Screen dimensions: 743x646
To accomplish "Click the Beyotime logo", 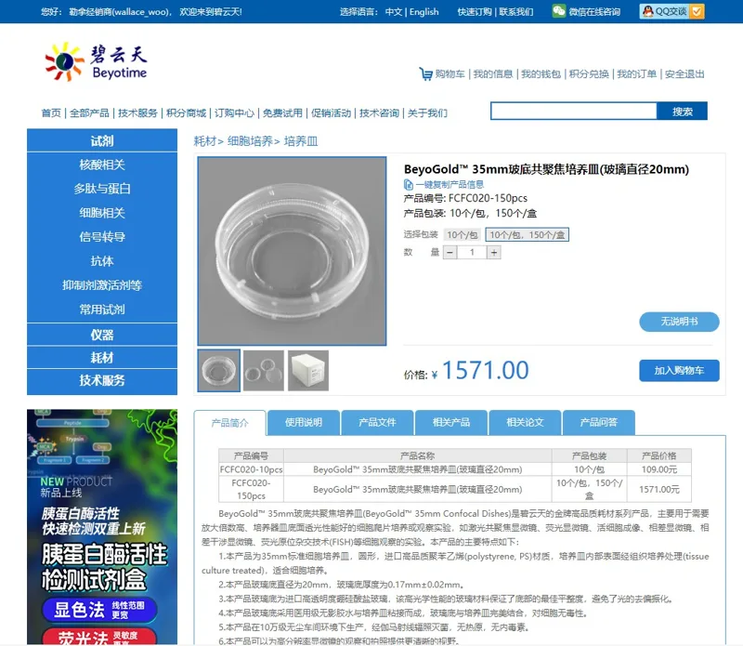I will pos(96,61).
